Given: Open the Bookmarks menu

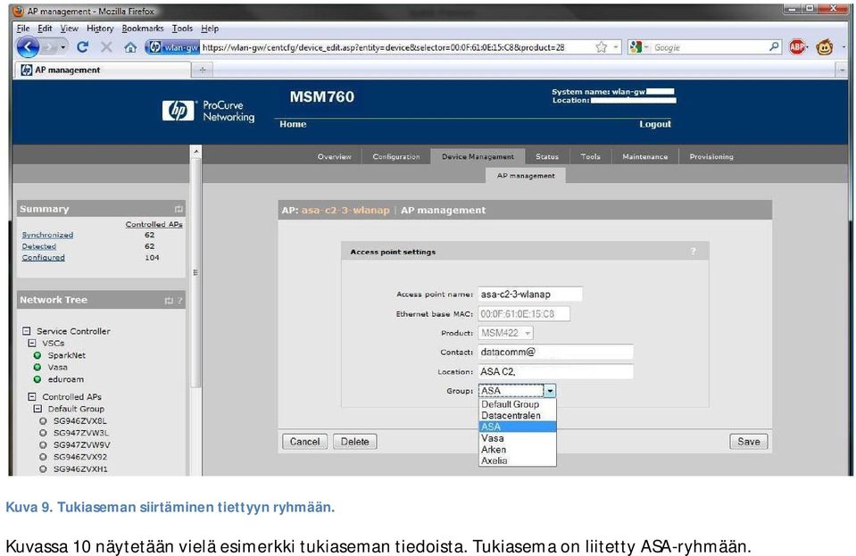Looking at the screenshot, I should pyautogui.click(x=143, y=29).
